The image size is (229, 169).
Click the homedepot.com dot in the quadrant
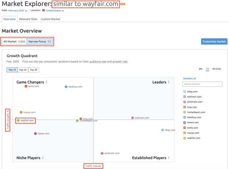(x=77, y=121)
